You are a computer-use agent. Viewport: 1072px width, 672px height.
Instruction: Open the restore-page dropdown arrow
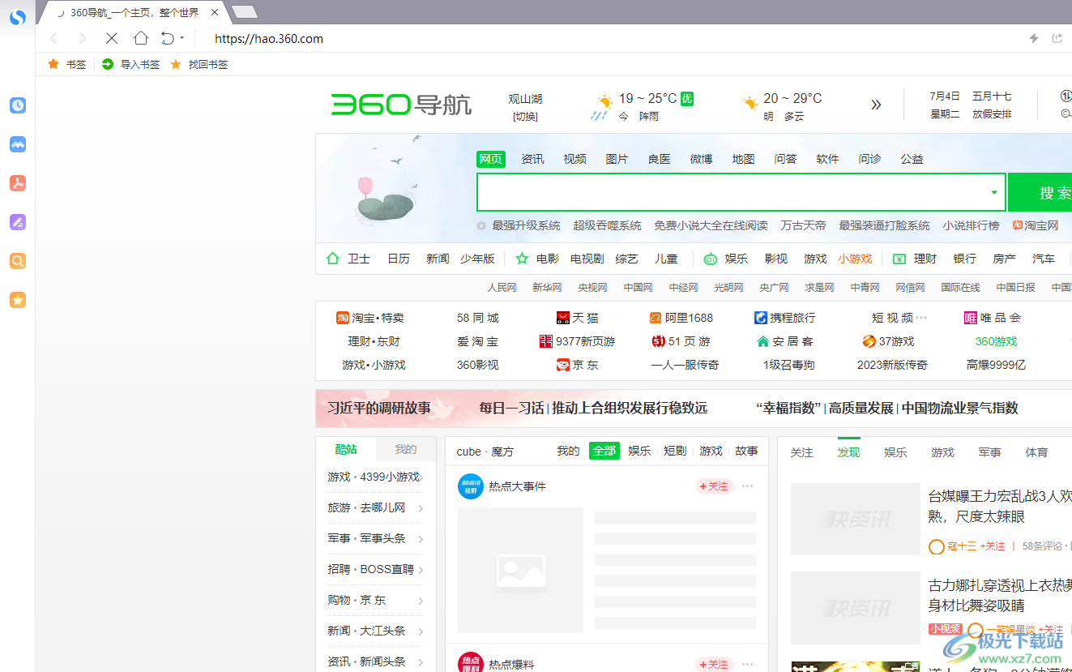point(182,38)
